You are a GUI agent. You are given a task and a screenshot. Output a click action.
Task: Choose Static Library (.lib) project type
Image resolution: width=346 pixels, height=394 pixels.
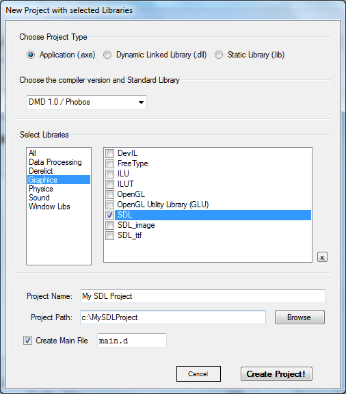click(x=219, y=55)
